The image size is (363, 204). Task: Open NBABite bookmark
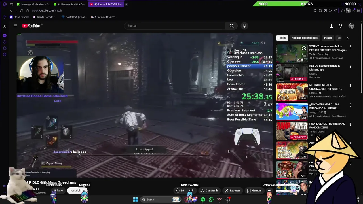coord(104,17)
